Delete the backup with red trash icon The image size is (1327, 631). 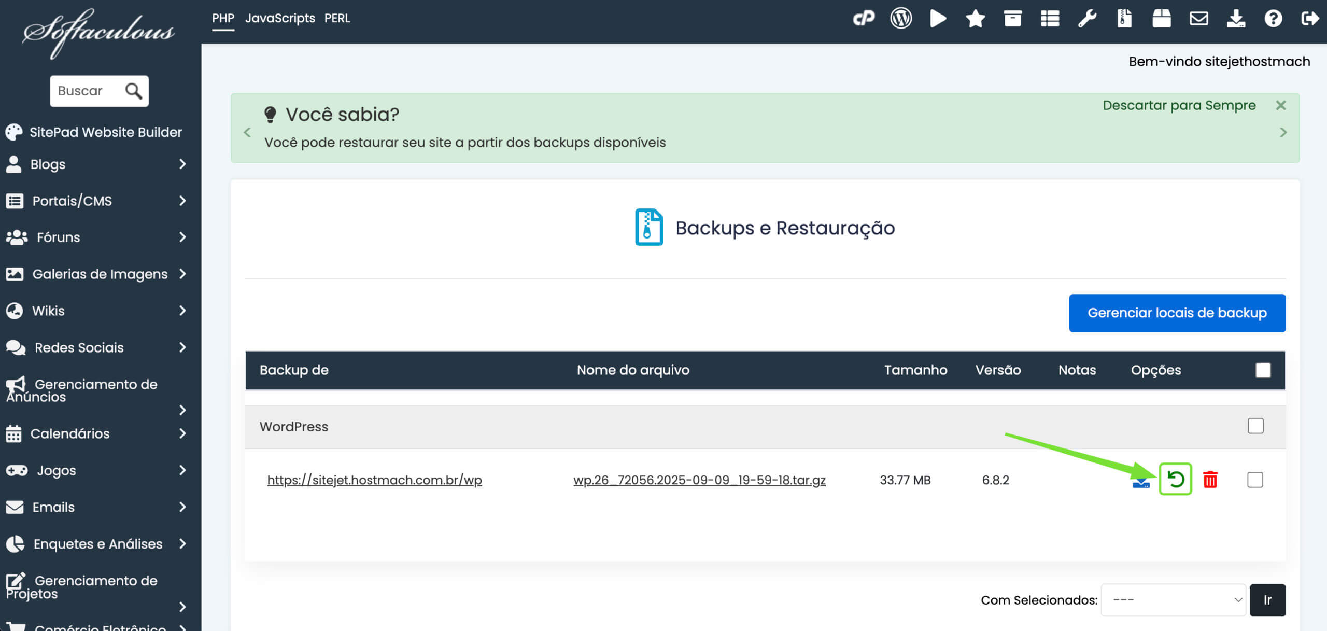point(1210,480)
